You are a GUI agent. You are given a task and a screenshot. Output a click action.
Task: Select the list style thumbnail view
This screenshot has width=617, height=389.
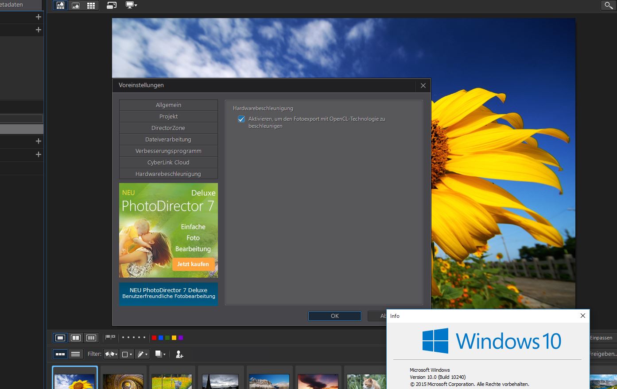[76, 354]
